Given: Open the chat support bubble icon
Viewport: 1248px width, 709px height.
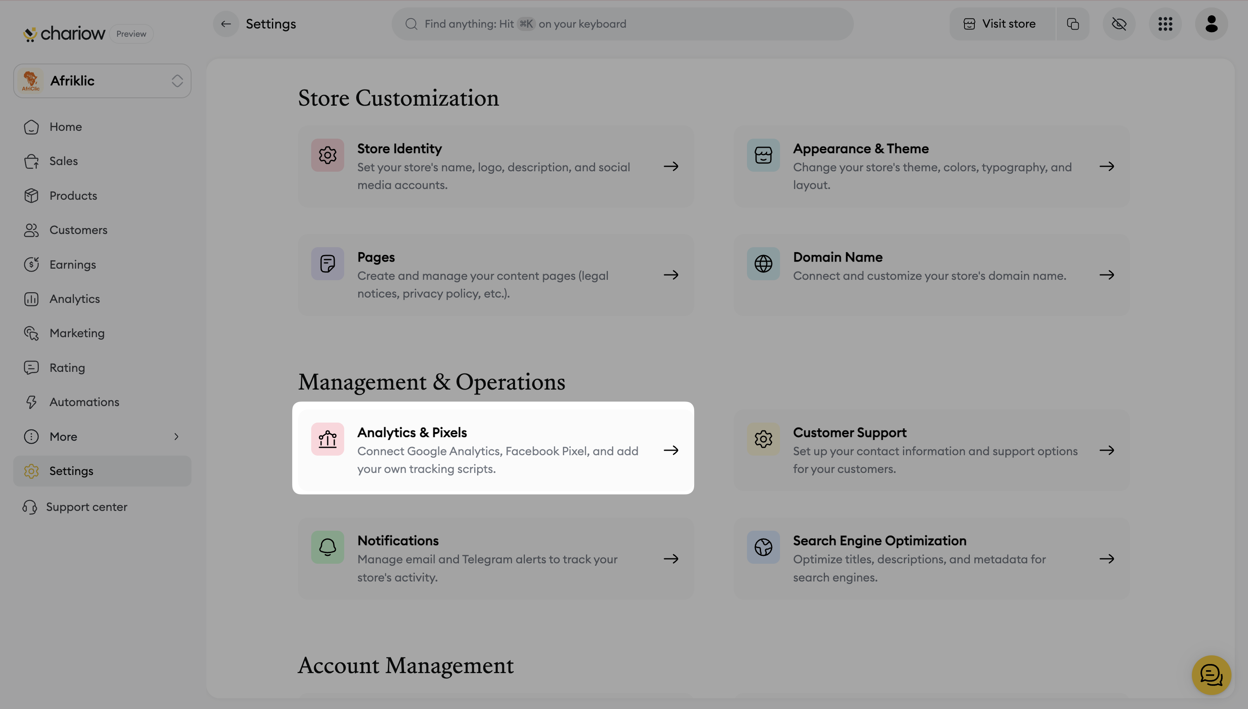Looking at the screenshot, I should click(1211, 674).
